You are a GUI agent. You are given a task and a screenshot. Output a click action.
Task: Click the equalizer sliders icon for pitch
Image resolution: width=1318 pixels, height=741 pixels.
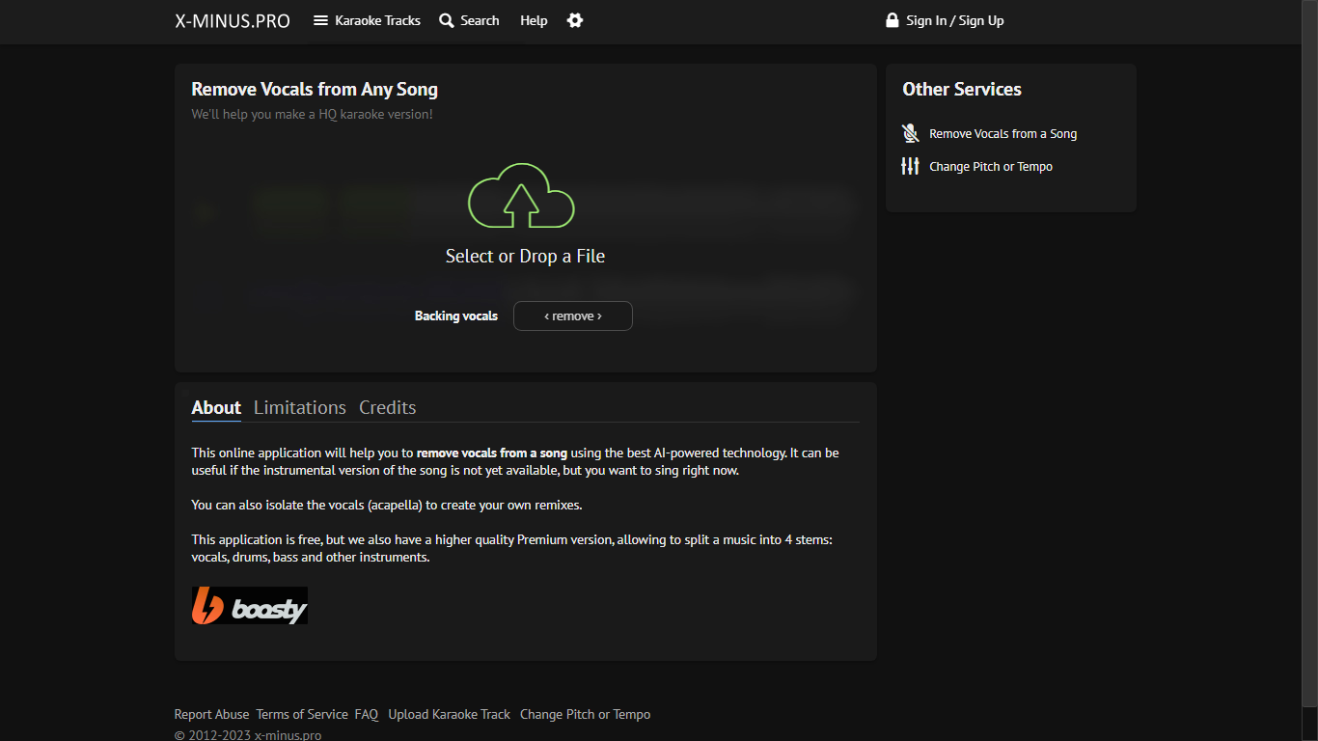pyautogui.click(x=910, y=166)
